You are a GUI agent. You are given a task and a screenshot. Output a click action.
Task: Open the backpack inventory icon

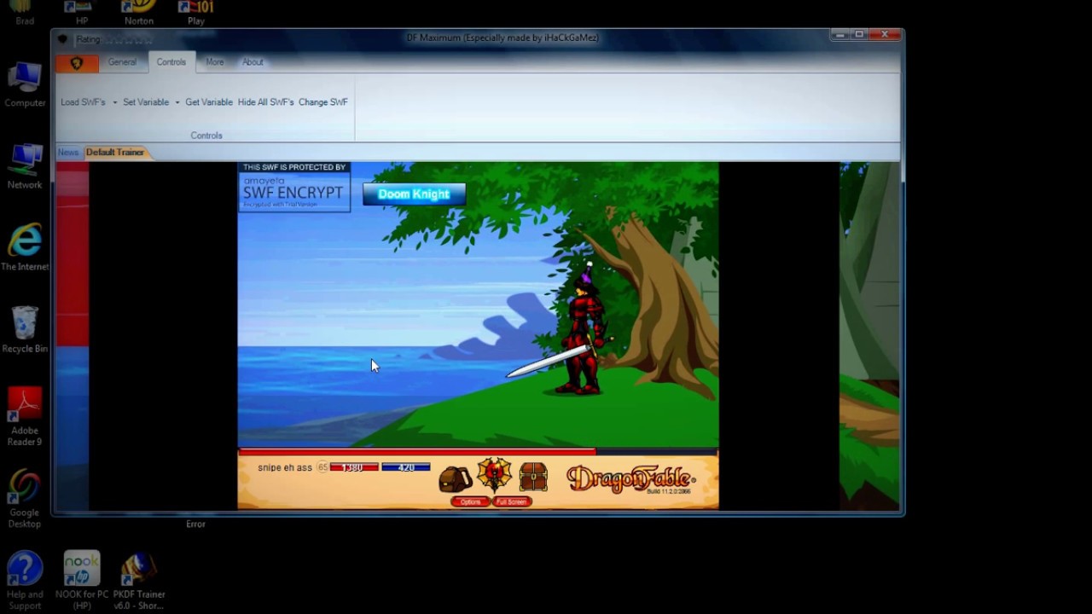[x=455, y=479]
